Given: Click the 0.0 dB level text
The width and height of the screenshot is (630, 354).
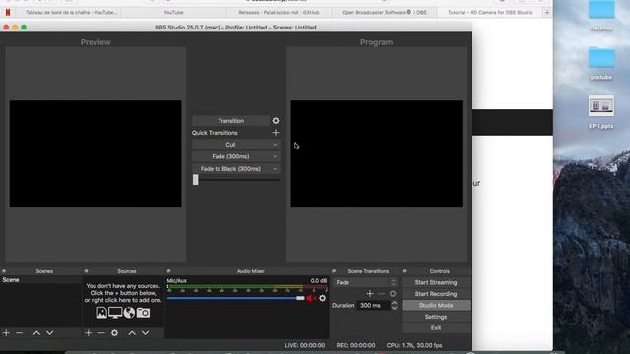Looking at the screenshot, I should click(x=319, y=281).
